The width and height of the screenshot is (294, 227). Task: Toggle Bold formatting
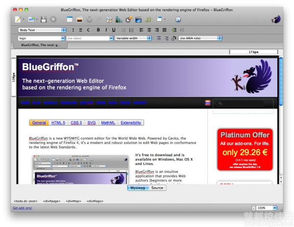coord(98,30)
